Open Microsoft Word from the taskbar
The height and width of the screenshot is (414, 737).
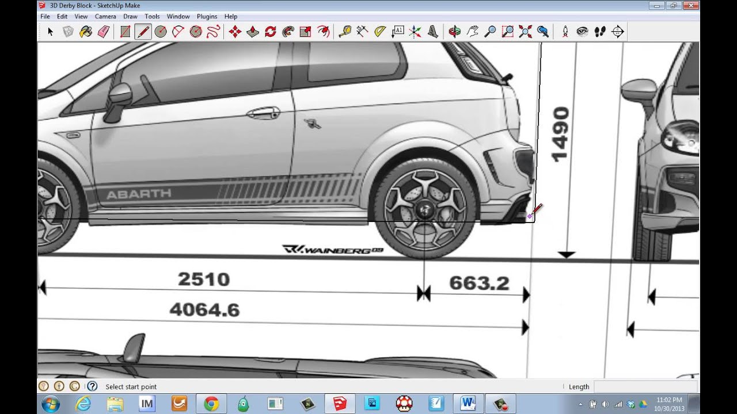point(468,404)
